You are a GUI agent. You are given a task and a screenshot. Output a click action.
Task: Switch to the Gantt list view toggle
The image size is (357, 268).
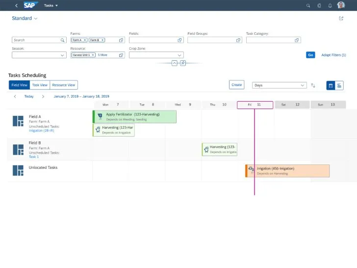[339, 85]
